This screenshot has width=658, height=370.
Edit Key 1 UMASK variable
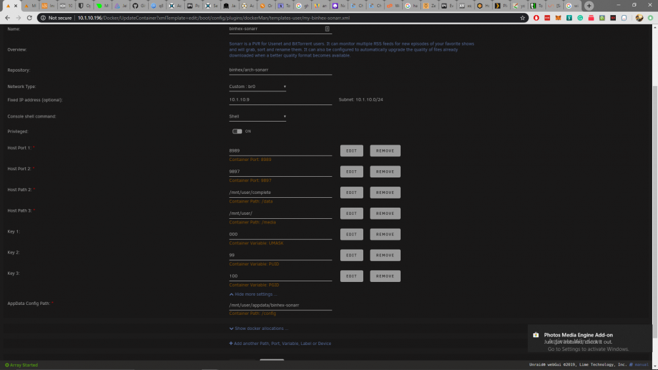351,235
